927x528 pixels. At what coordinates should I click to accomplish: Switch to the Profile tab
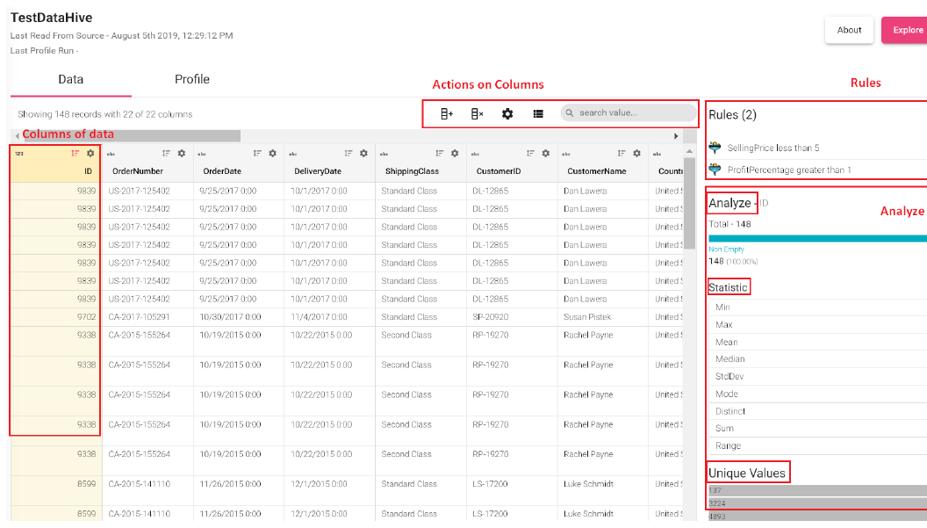tap(191, 79)
